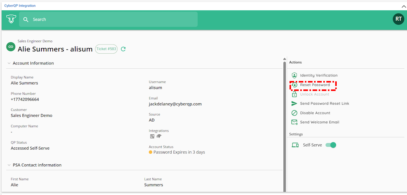Collapse the CyberQP Integration panel chevron
This screenshot has width=407, height=195.
pyautogui.click(x=404, y=6)
